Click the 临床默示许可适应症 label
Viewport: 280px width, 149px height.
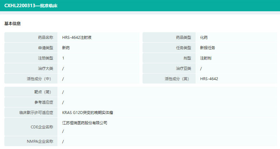pyautogui.click(x=36, y=113)
